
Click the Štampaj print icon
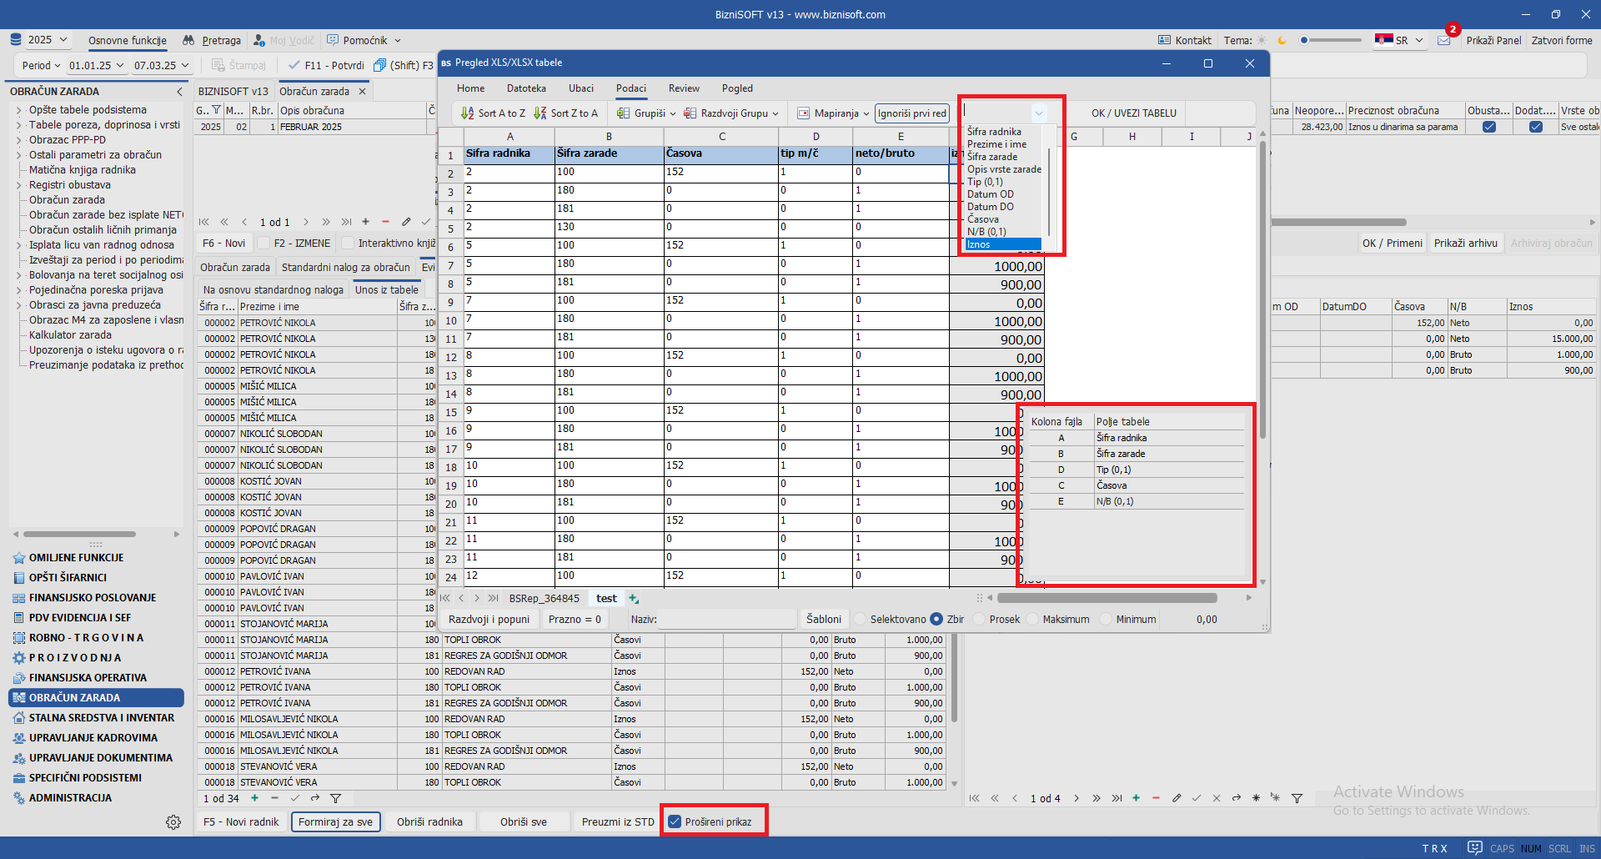pyautogui.click(x=218, y=65)
